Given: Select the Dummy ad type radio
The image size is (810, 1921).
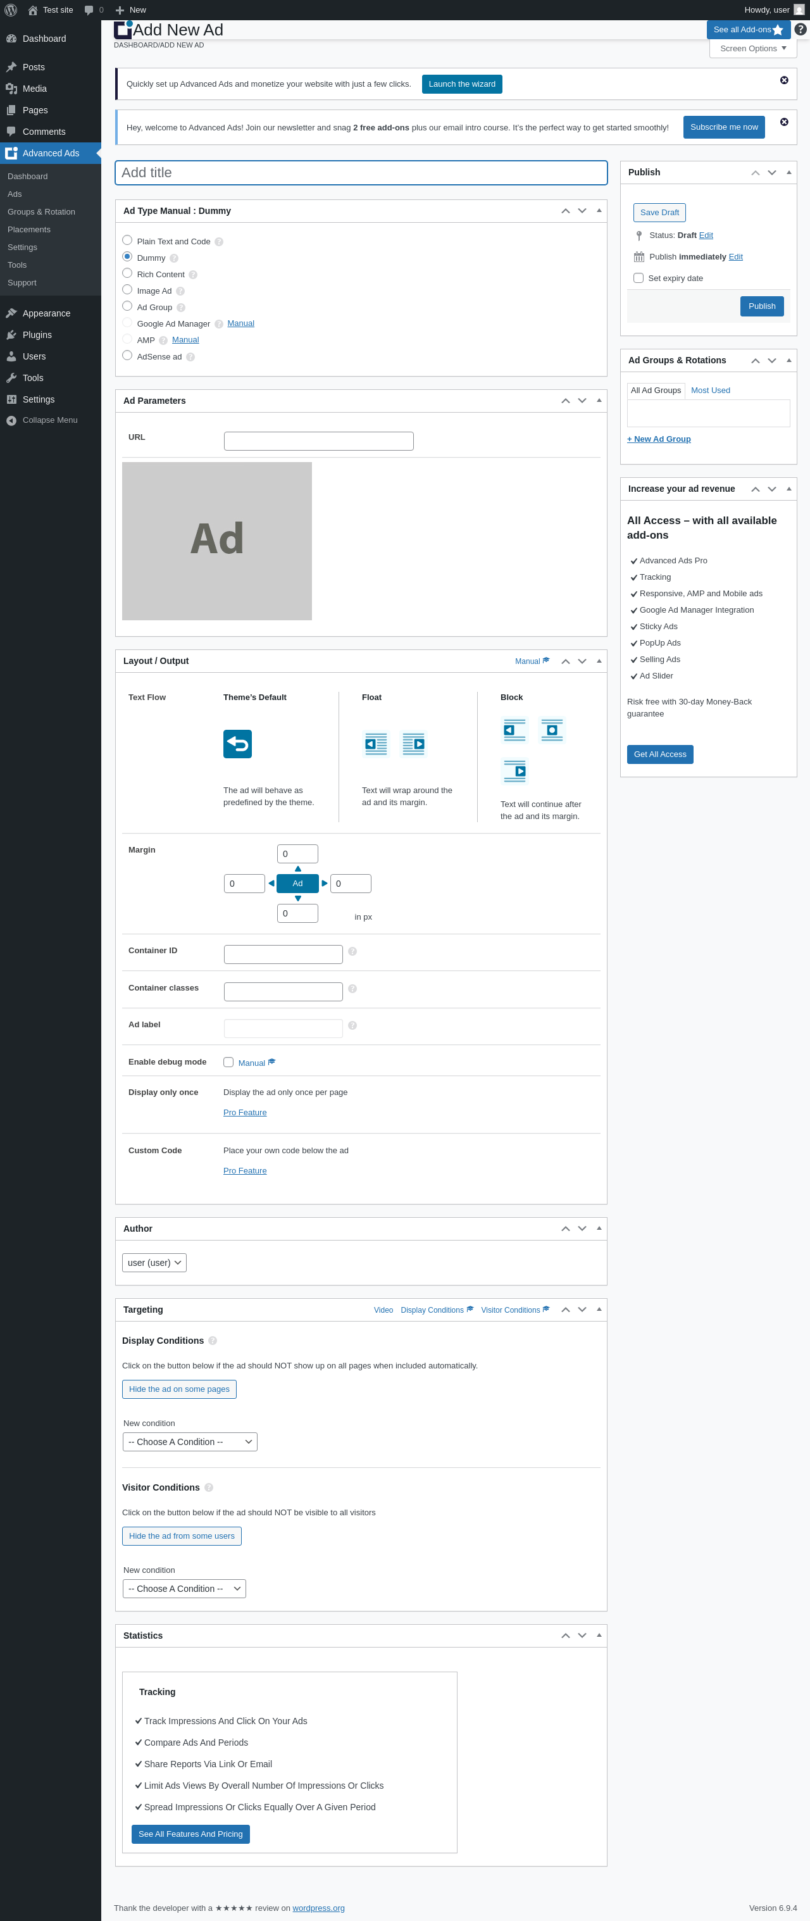Looking at the screenshot, I should (x=127, y=256).
